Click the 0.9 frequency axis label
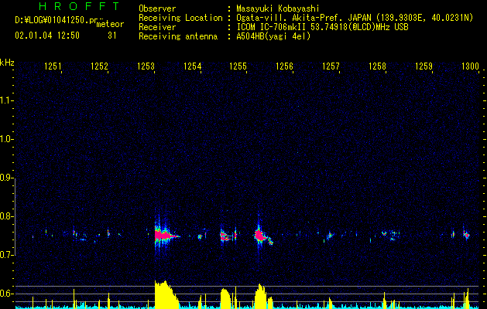This screenshot has width=487, height=309. [7, 178]
